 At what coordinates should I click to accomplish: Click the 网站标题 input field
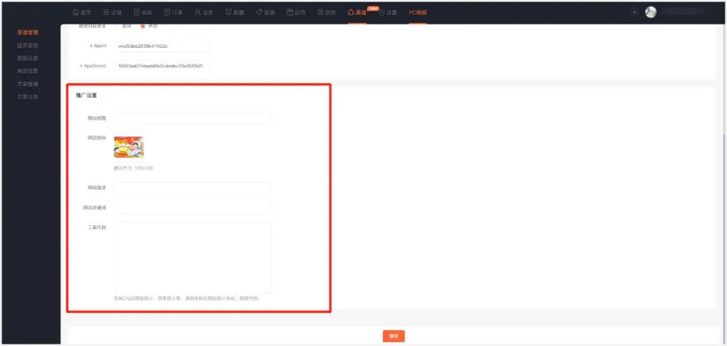tap(192, 118)
